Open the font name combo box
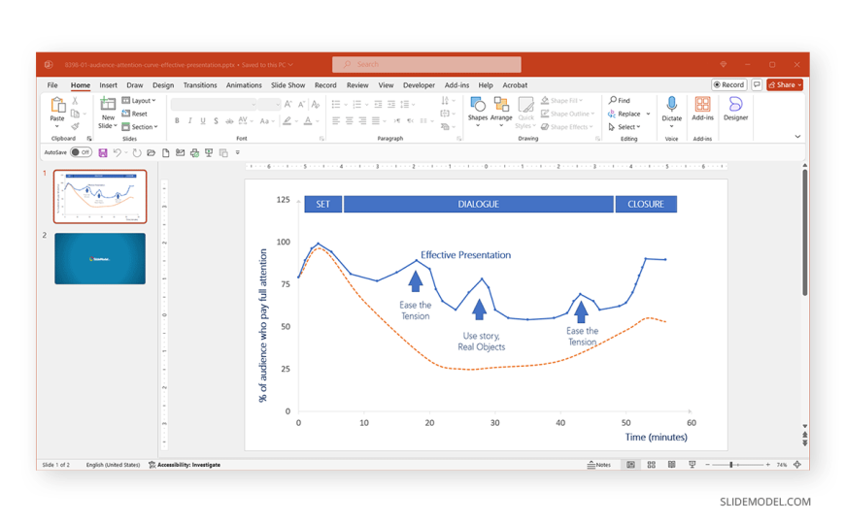Viewport: 845px width, 523px height. pyautogui.click(x=214, y=104)
